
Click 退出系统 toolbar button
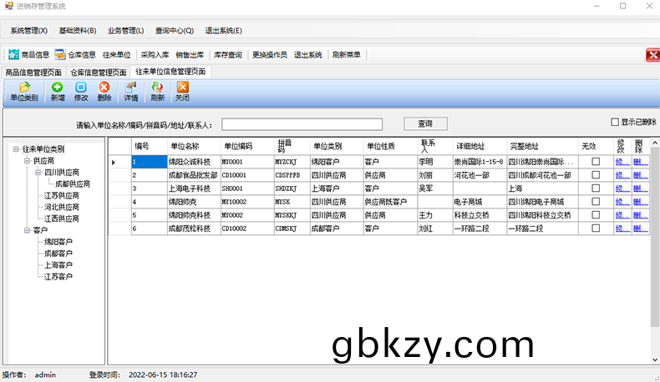point(308,55)
